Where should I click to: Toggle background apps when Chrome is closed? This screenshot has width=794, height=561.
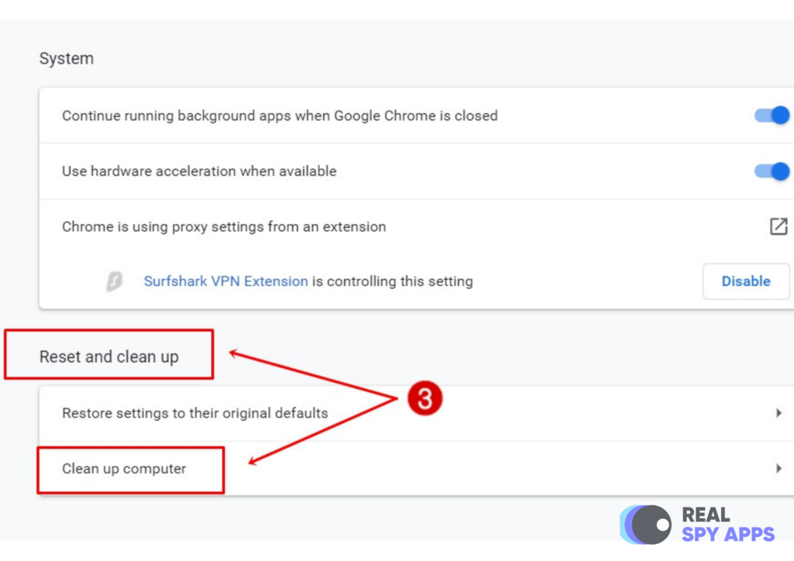pyautogui.click(x=772, y=115)
